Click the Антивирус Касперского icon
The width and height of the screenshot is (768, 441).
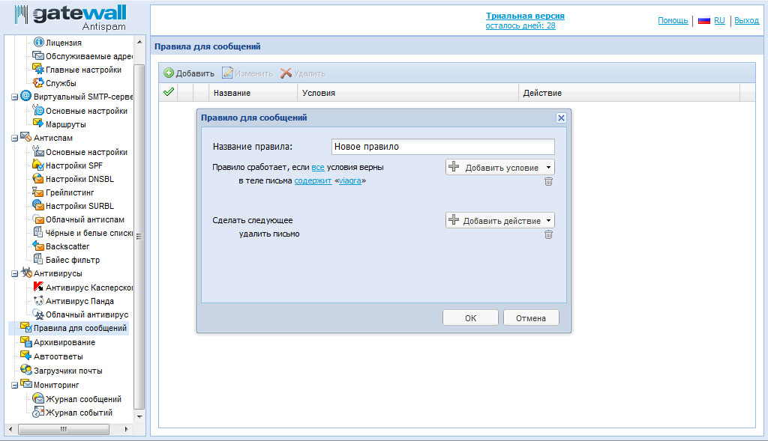pyautogui.click(x=38, y=287)
